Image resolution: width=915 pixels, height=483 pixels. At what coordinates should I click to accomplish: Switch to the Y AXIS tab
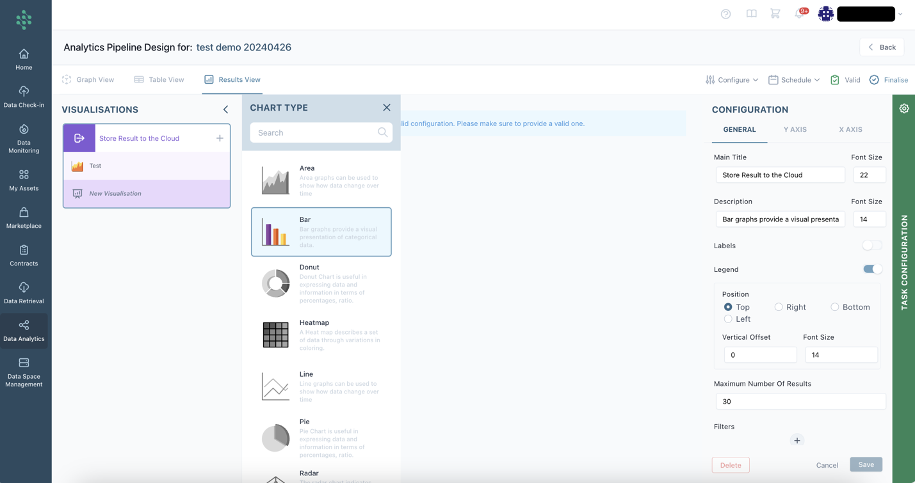[x=795, y=129]
